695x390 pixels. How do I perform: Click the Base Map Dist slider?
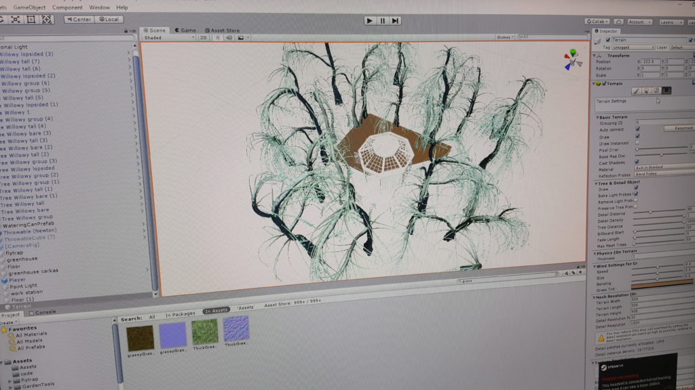point(661,155)
